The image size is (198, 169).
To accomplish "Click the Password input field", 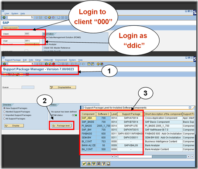I will (x=32, y=44).
